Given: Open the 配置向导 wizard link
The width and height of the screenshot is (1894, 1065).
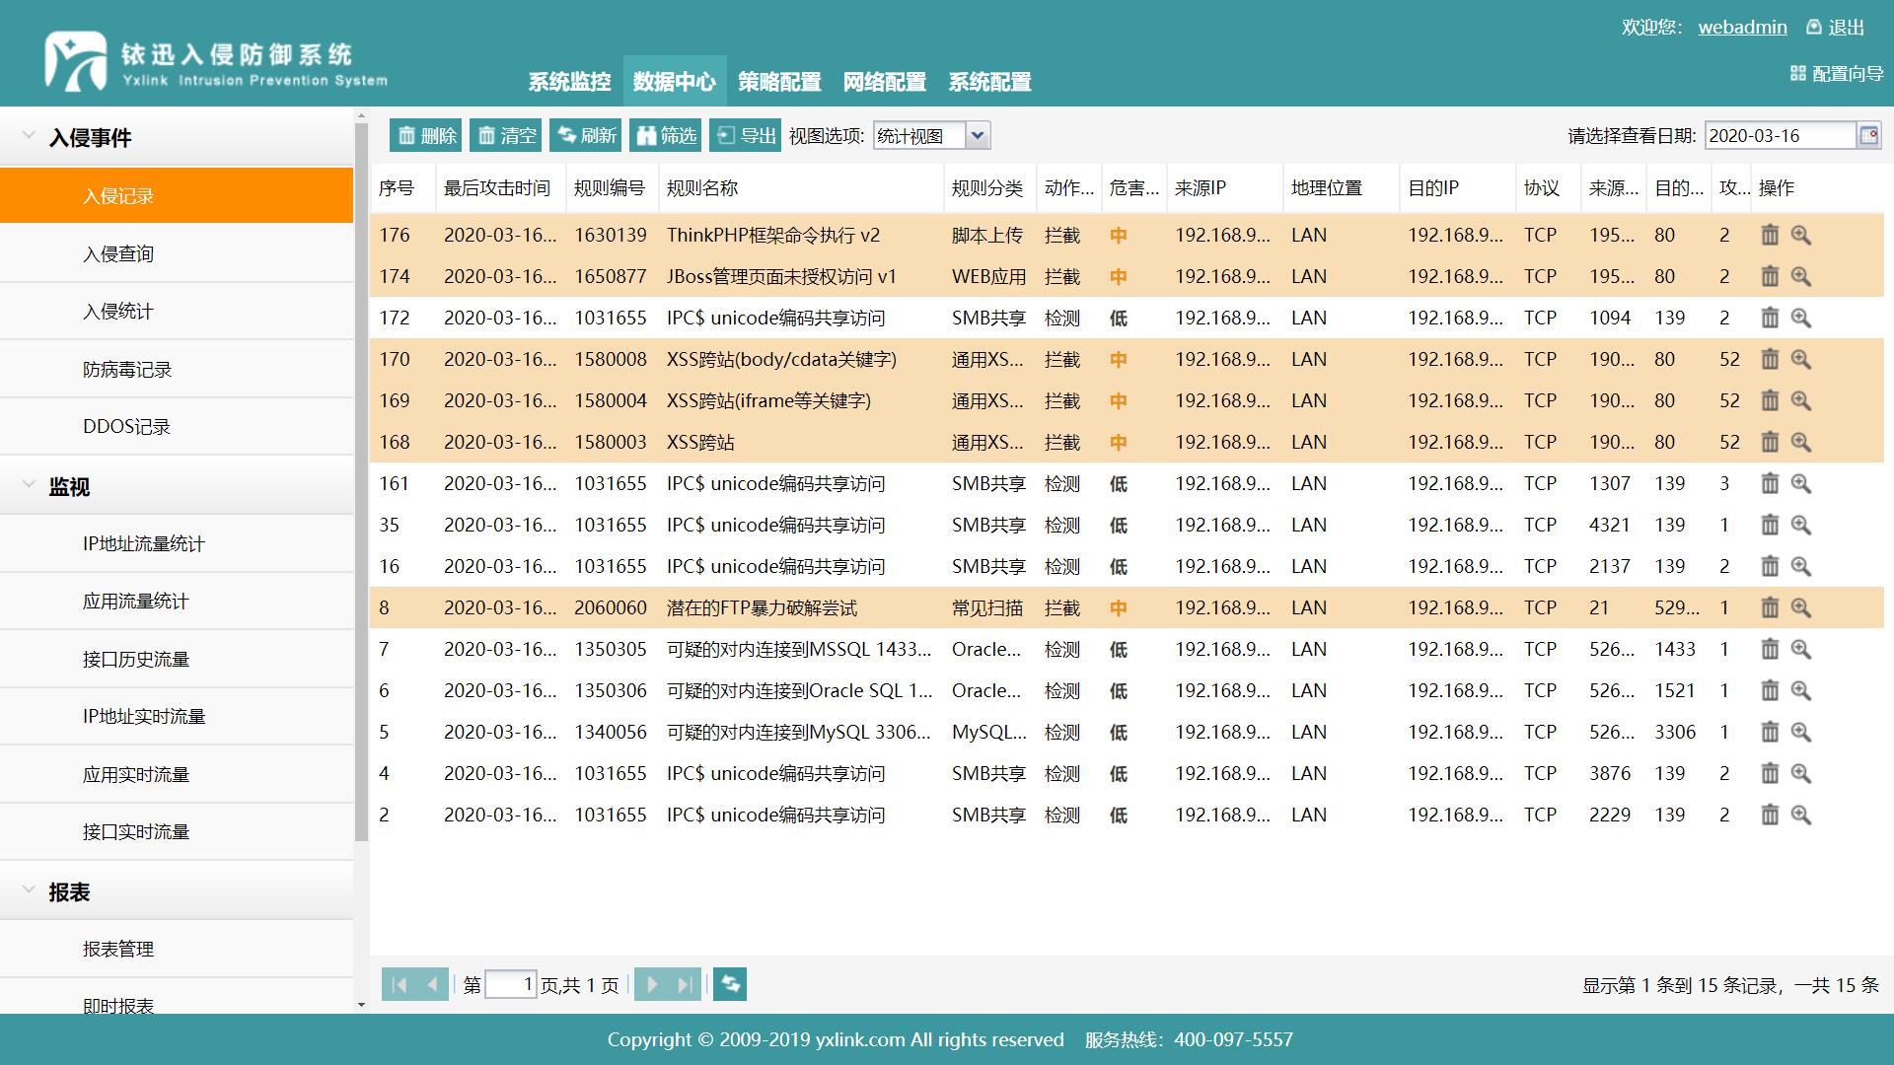Looking at the screenshot, I should coord(1837,73).
